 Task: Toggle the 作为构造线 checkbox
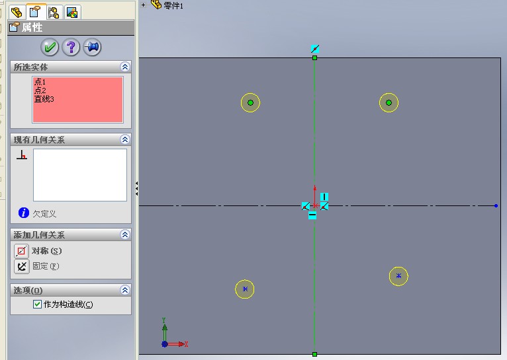[37, 305]
